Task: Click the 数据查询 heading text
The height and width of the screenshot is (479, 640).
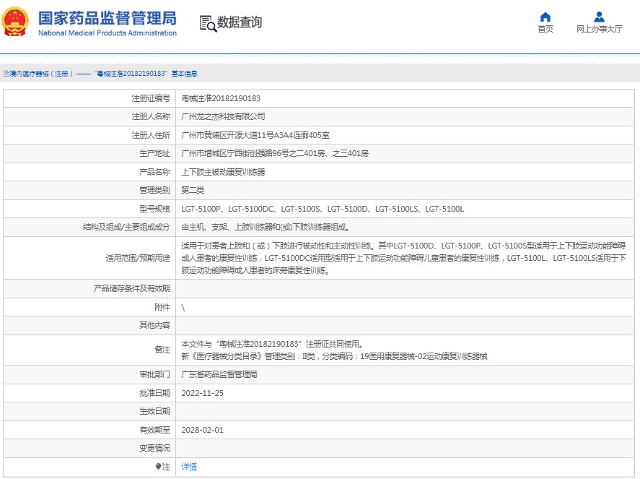Action: [239, 22]
